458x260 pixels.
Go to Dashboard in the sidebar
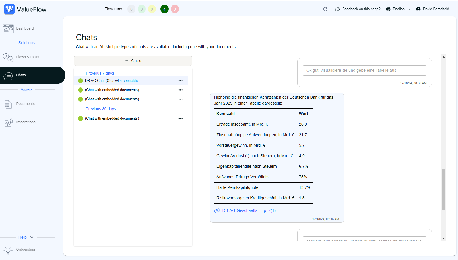(x=25, y=28)
